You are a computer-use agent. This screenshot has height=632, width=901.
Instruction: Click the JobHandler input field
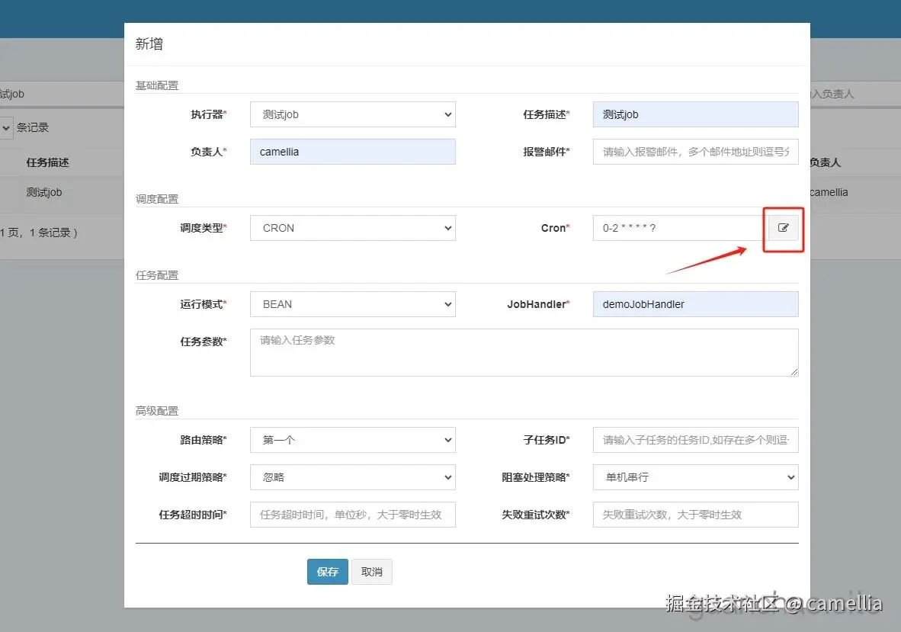(695, 304)
